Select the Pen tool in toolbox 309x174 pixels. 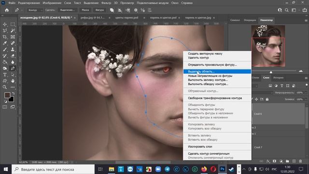(x=13, y=69)
